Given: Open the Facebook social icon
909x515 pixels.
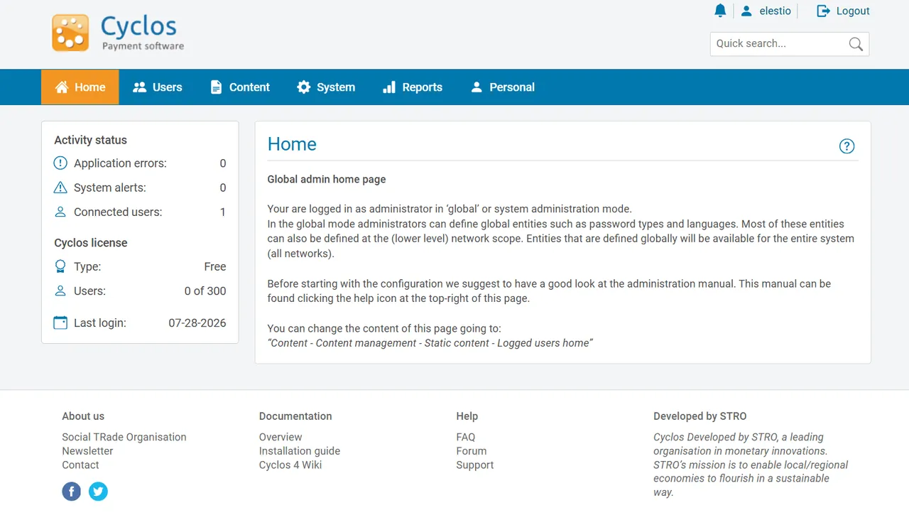Looking at the screenshot, I should pos(72,491).
